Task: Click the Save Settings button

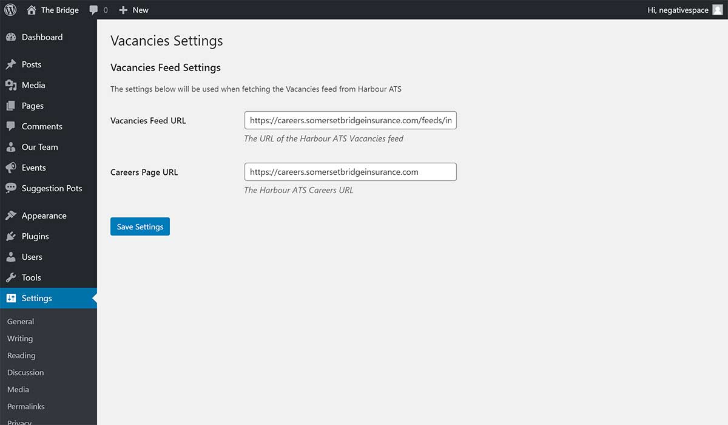Action: 140,226
